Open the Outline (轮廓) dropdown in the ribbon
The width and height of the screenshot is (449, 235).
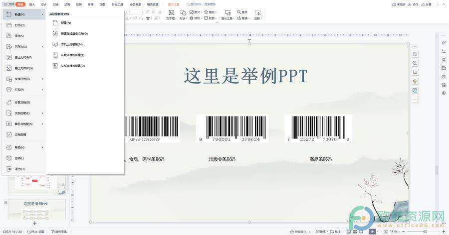(211, 18)
